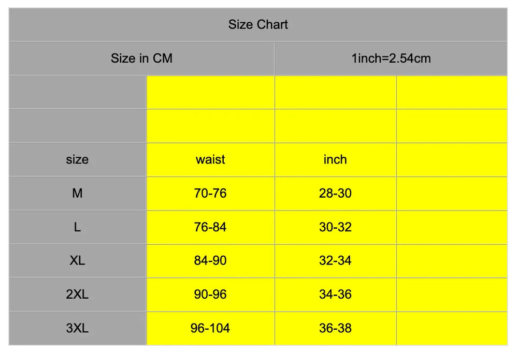Select the 28-30 inch value

point(335,193)
